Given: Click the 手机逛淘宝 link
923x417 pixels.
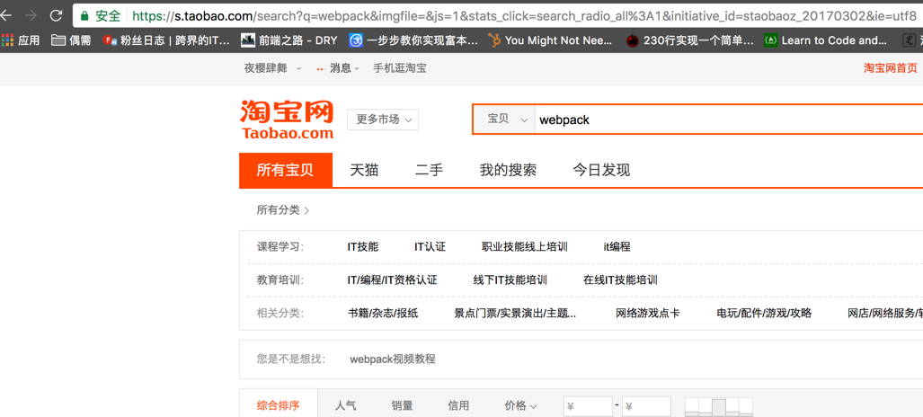Looking at the screenshot, I should coord(400,68).
